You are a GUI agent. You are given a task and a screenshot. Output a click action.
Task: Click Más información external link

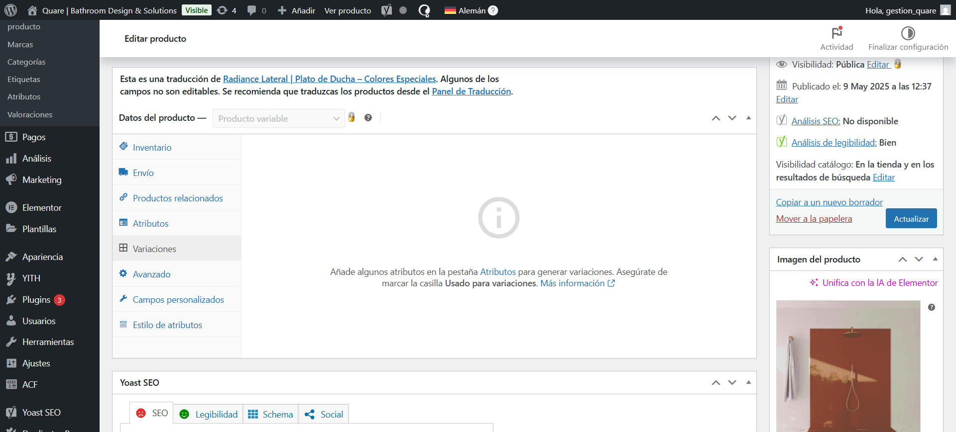pos(578,283)
